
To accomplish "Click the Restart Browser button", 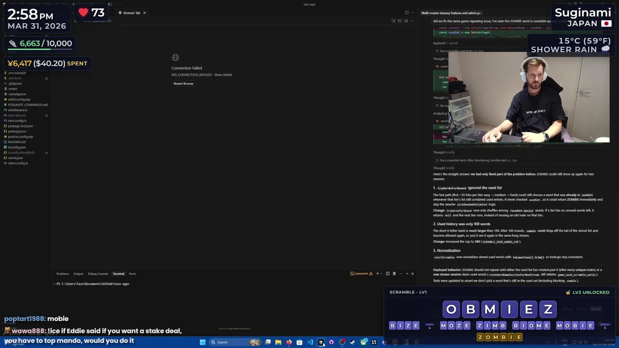I will (x=184, y=84).
